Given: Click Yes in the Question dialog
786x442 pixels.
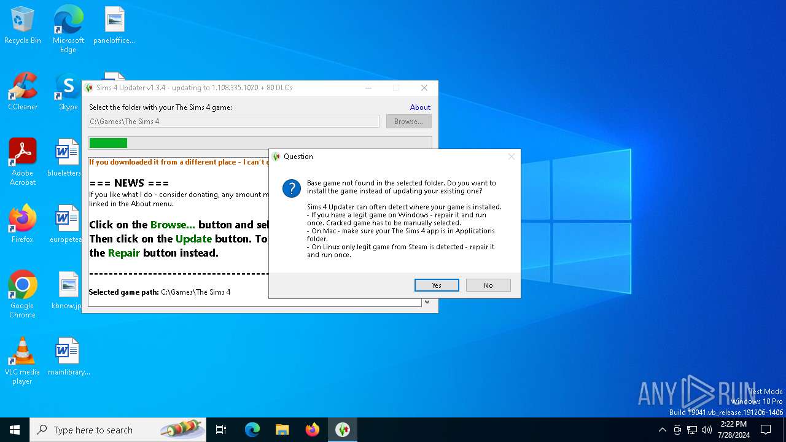Looking at the screenshot, I should tap(437, 285).
